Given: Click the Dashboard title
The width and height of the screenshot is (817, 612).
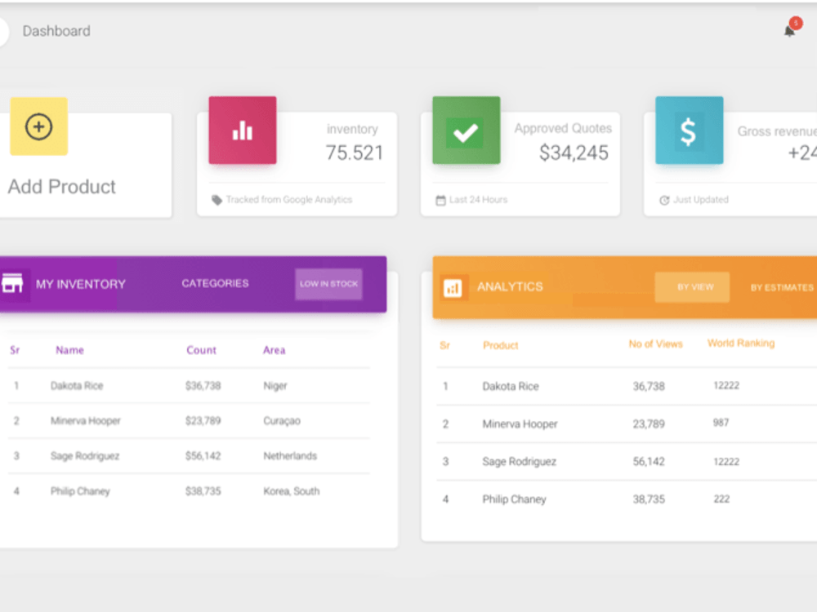Looking at the screenshot, I should tap(56, 31).
